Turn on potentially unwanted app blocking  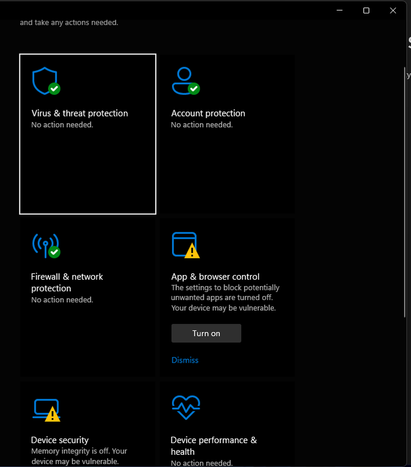[206, 333]
